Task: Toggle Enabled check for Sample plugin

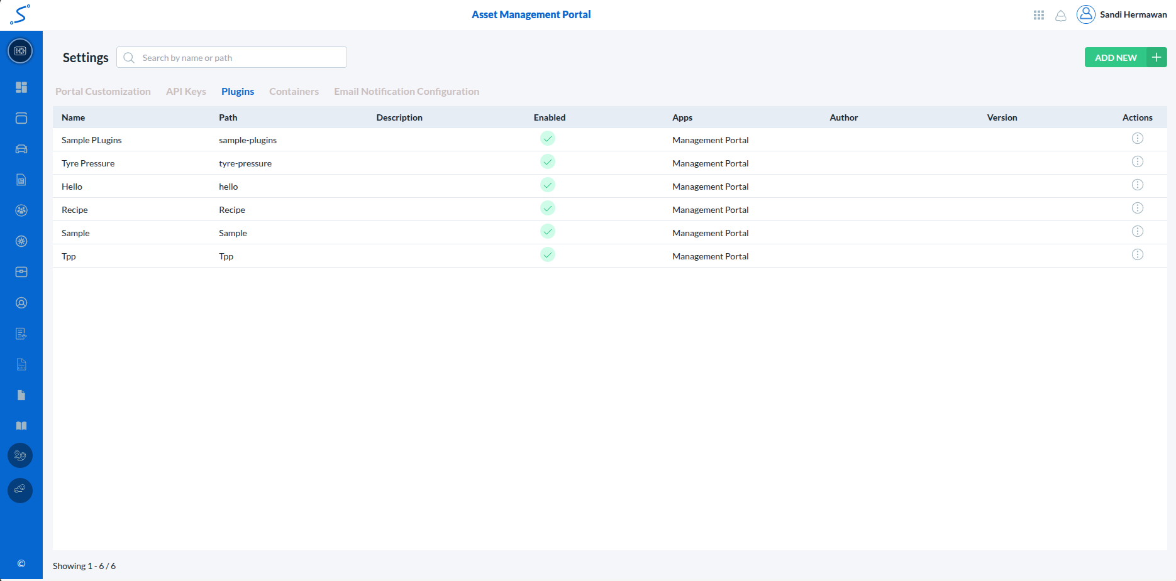Action: 548,232
